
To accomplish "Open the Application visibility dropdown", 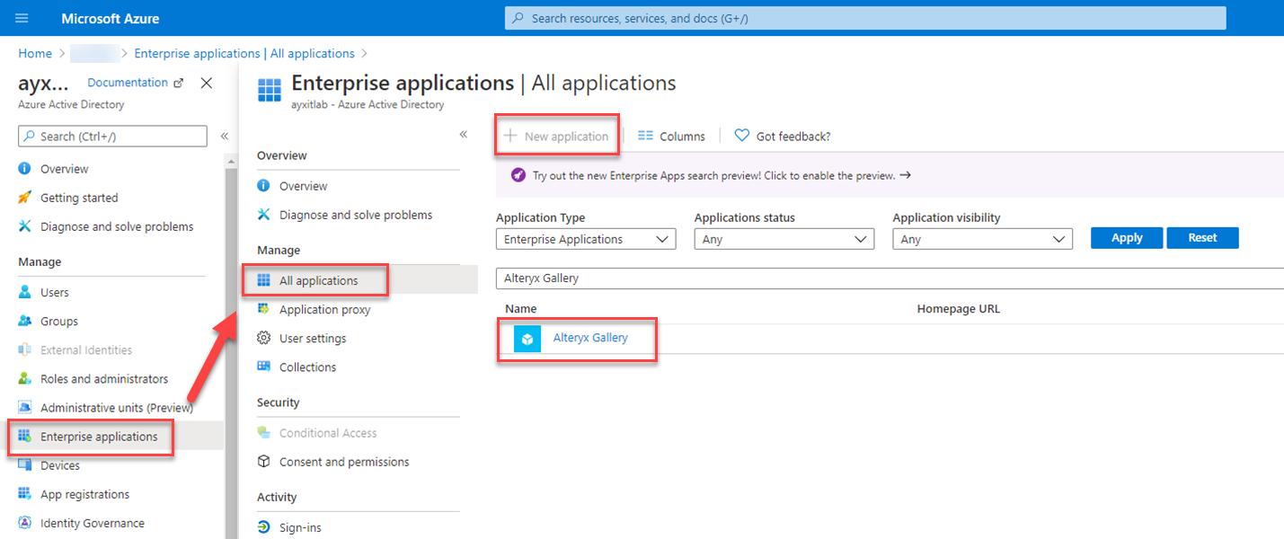I will point(982,239).
